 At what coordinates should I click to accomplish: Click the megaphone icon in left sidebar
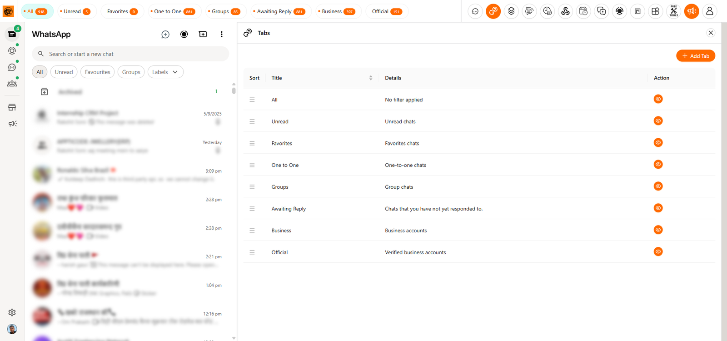tap(12, 124)
